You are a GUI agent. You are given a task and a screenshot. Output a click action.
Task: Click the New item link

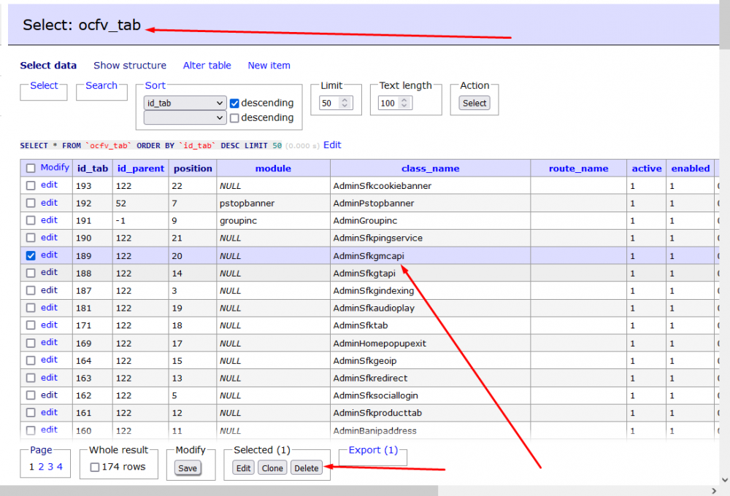pos(269,66)
